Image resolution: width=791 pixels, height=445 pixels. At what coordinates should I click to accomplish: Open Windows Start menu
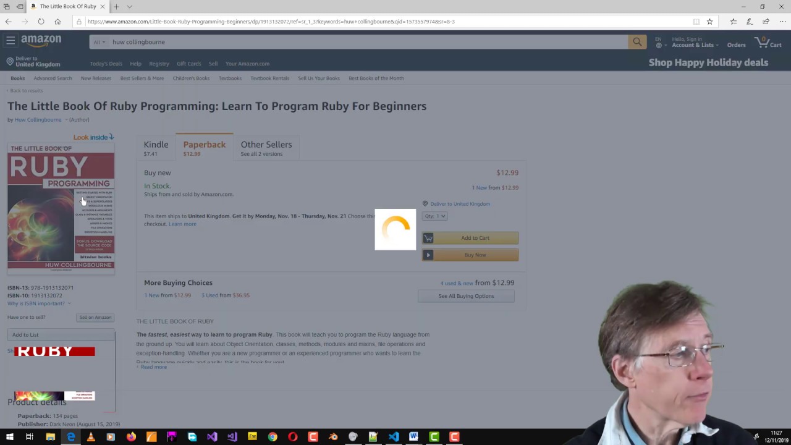(x=9, y=437)
